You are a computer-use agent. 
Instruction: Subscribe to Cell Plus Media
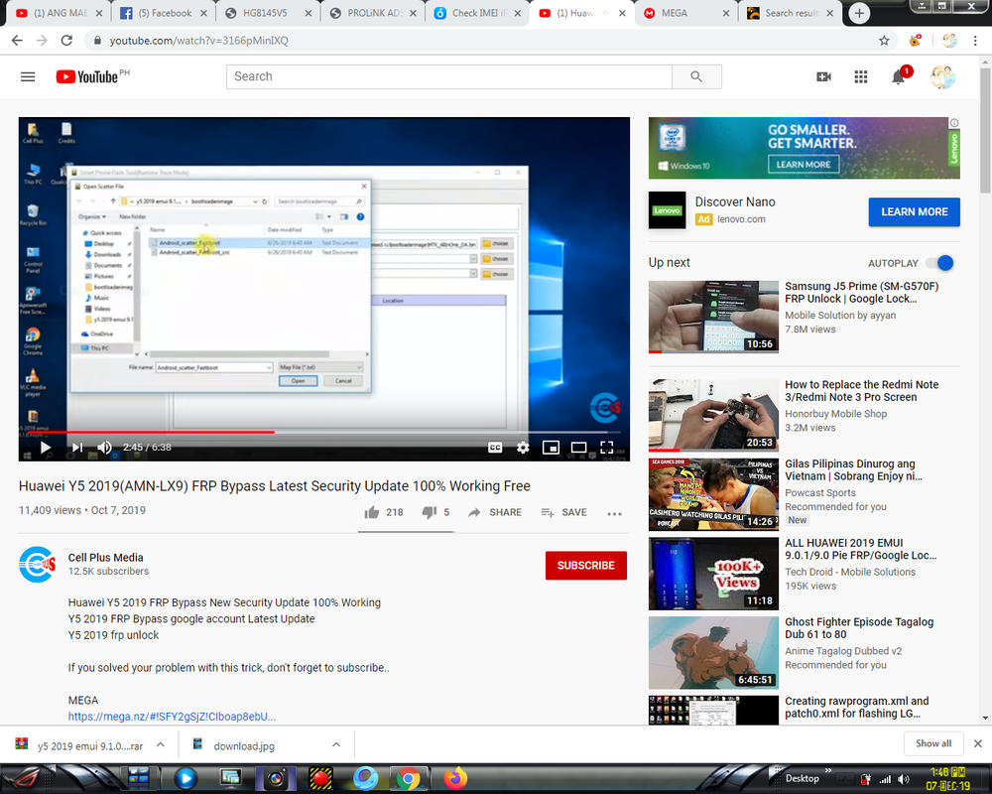pyautogui.click(x=586, y=566)
